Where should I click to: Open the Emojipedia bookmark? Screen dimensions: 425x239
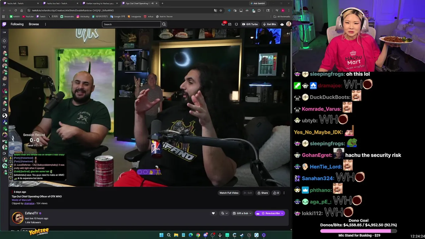(x=134, y=16)
